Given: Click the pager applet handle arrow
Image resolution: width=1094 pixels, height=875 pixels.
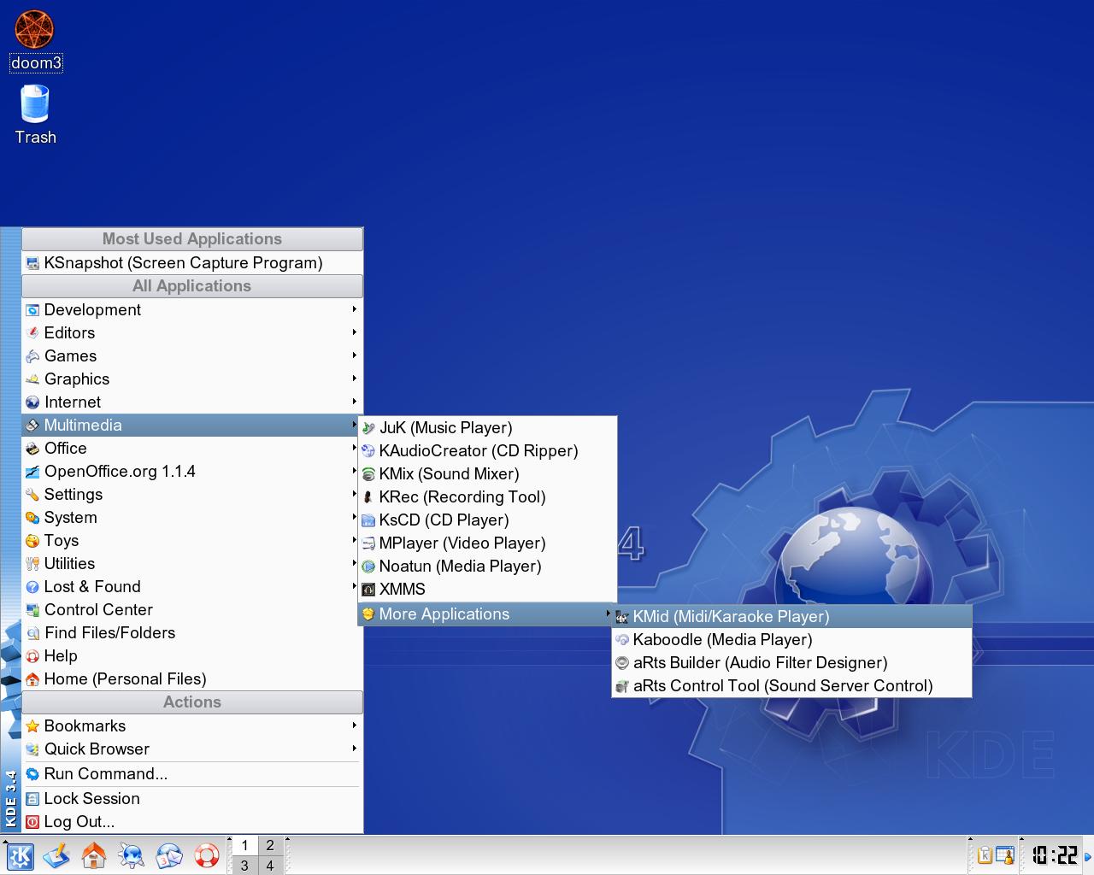Looking at the screenshot, I should pos(228,840).
